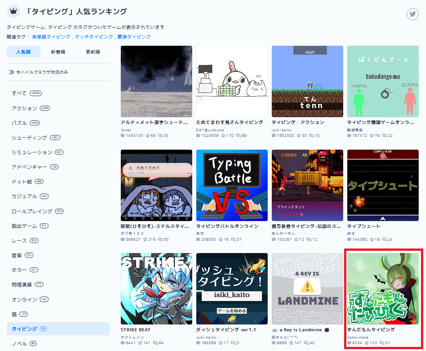
Task: Select the ノベル category
Action: coord(58,343)
